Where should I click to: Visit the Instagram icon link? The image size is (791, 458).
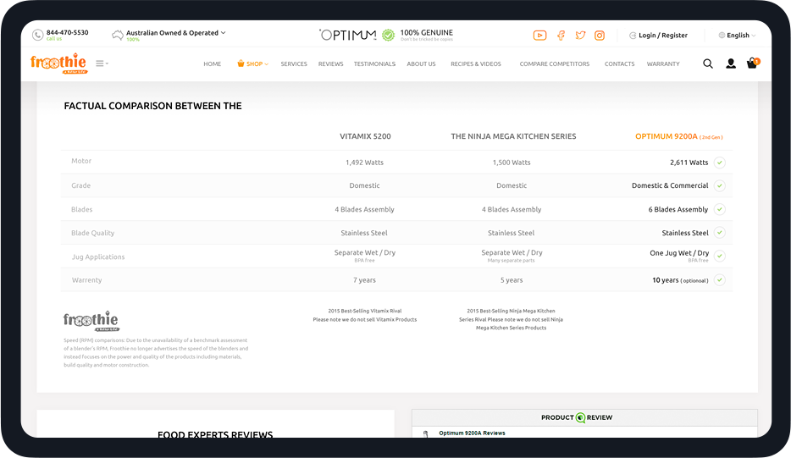coord(600,36)
